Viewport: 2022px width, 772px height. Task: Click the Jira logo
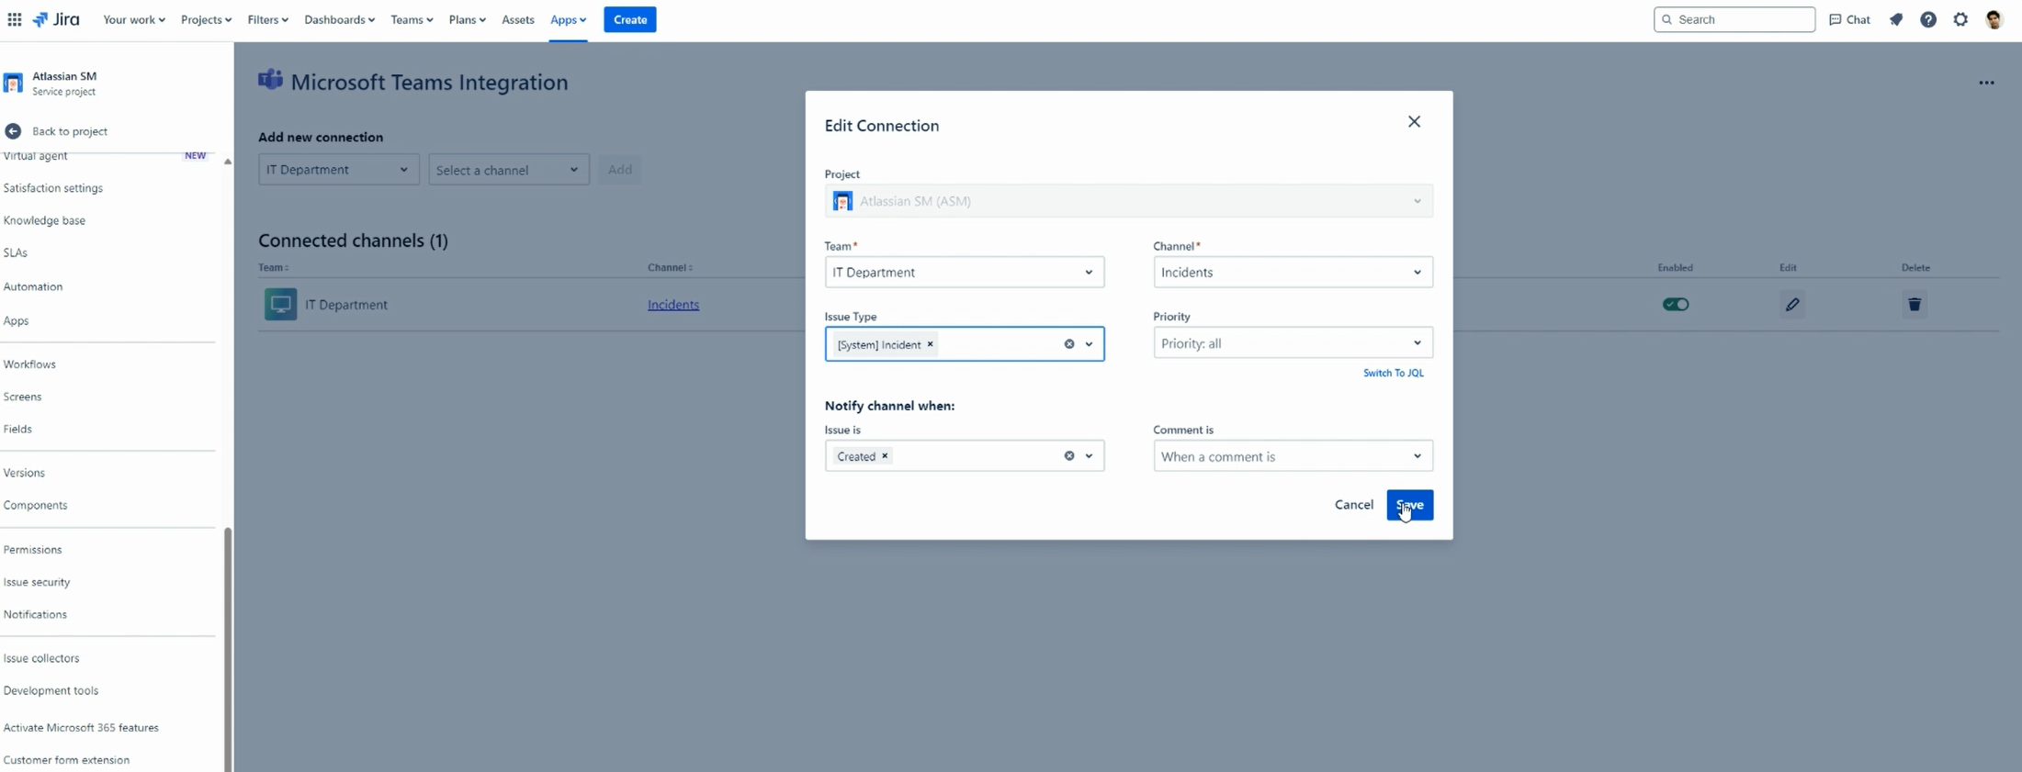pos(56,19)
